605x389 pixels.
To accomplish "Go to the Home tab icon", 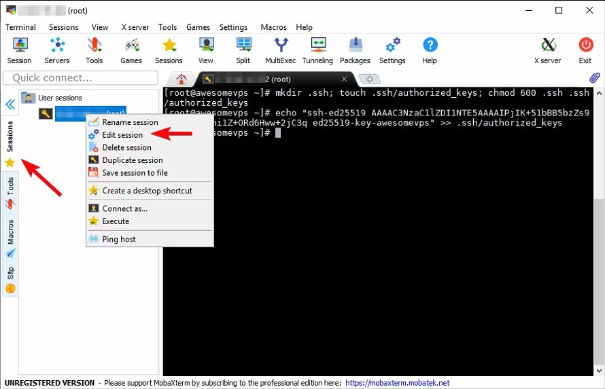I will [181, 79].
